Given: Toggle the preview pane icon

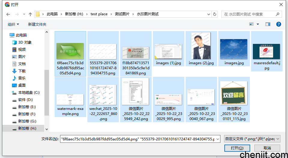Looking at the screenshot, I should (x=268, y=24).
